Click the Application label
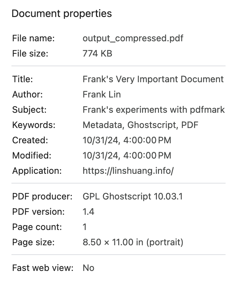 37,171
